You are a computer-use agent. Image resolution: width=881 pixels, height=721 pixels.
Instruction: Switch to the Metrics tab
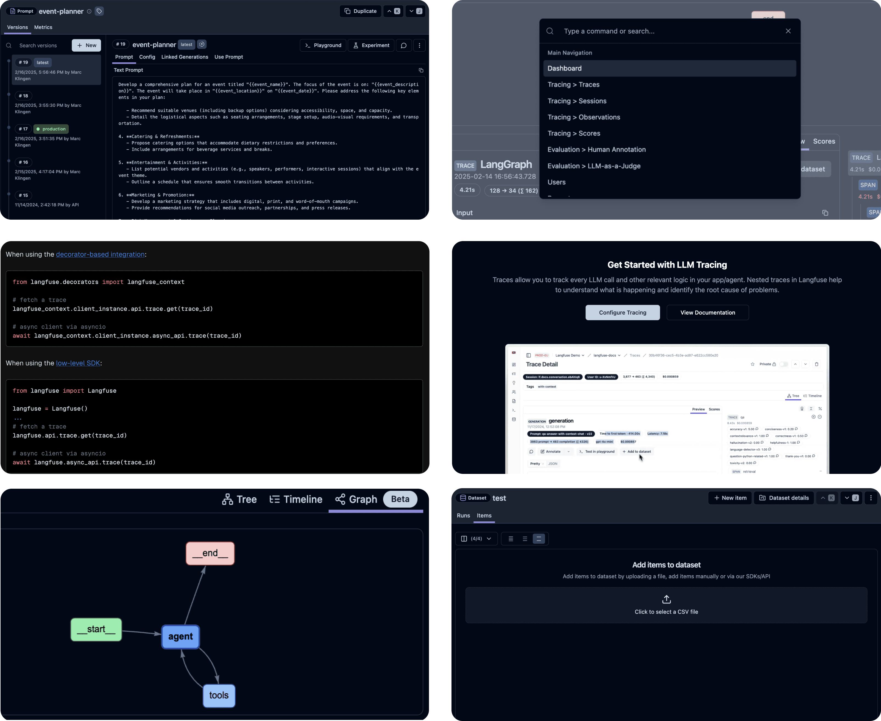pyautogui.click(x=43, y=27)
